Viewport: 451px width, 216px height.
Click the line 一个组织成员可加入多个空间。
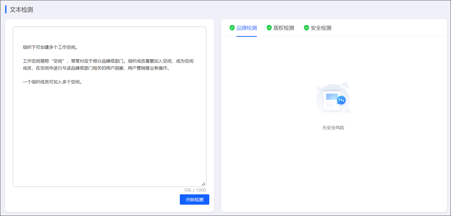click(x=53, y=82)
